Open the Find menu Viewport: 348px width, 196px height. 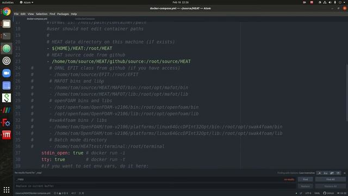pos(52,14)
